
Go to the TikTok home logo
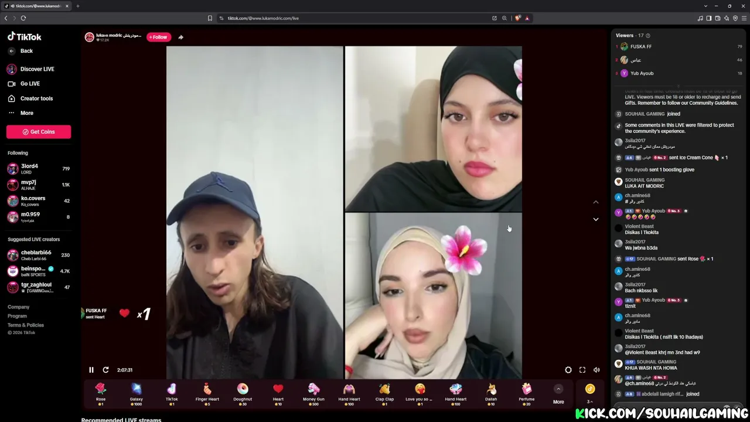point(25,36)
